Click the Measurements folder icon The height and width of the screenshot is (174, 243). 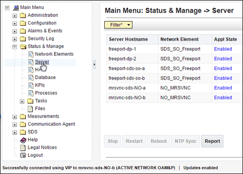(23, 117)
